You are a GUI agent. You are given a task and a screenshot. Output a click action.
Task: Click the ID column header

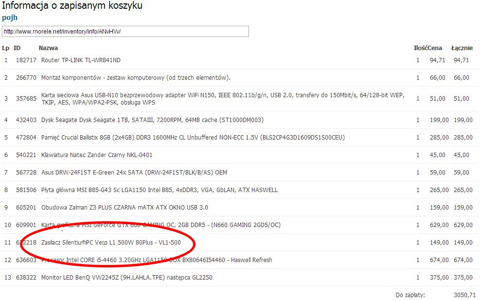click(x=17, y=48)
